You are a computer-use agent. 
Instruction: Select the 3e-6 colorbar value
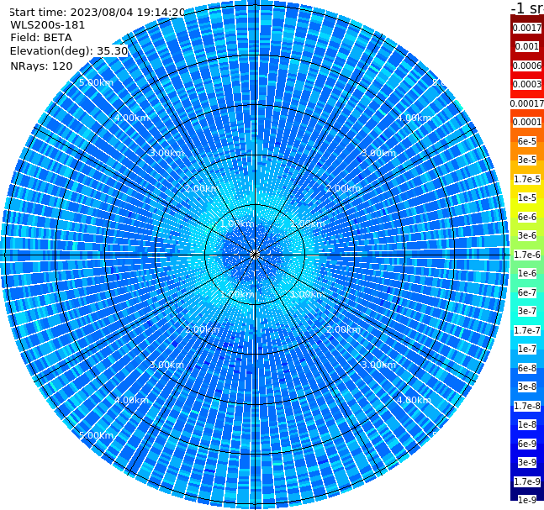coord(527,235)
